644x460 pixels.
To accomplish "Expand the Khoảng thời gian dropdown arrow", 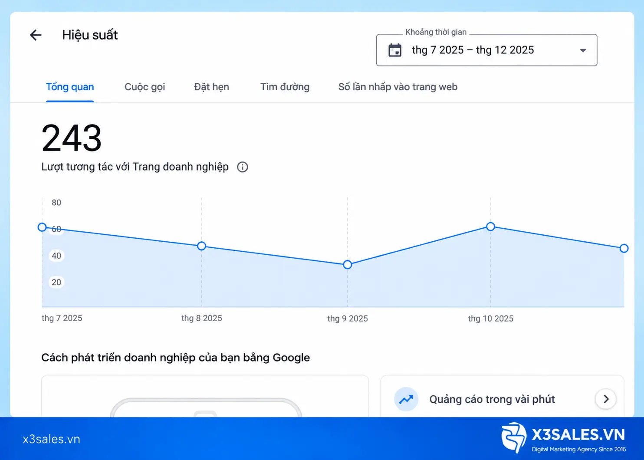I will (583, 50).
